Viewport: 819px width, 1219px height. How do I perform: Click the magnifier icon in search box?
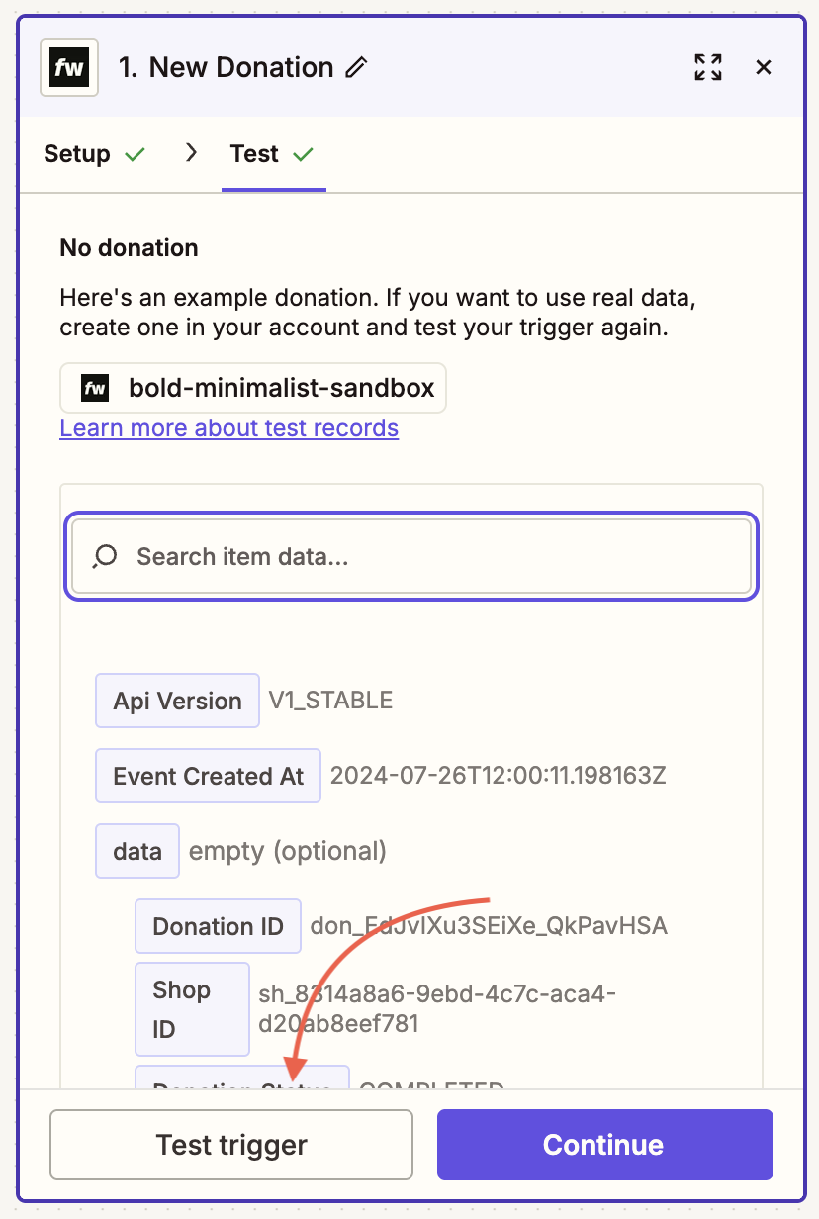click(105, 557)
